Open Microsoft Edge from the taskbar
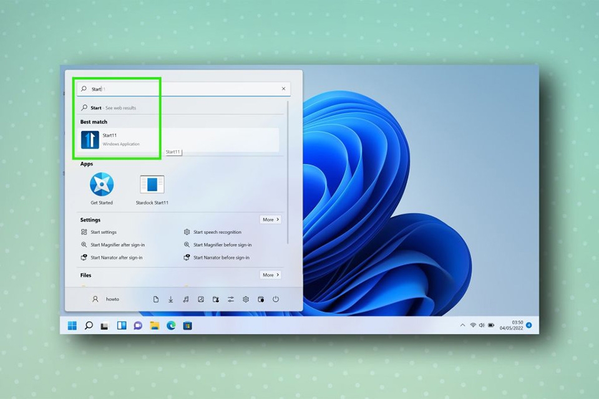The image size is (599, 399). pos(170,325)
